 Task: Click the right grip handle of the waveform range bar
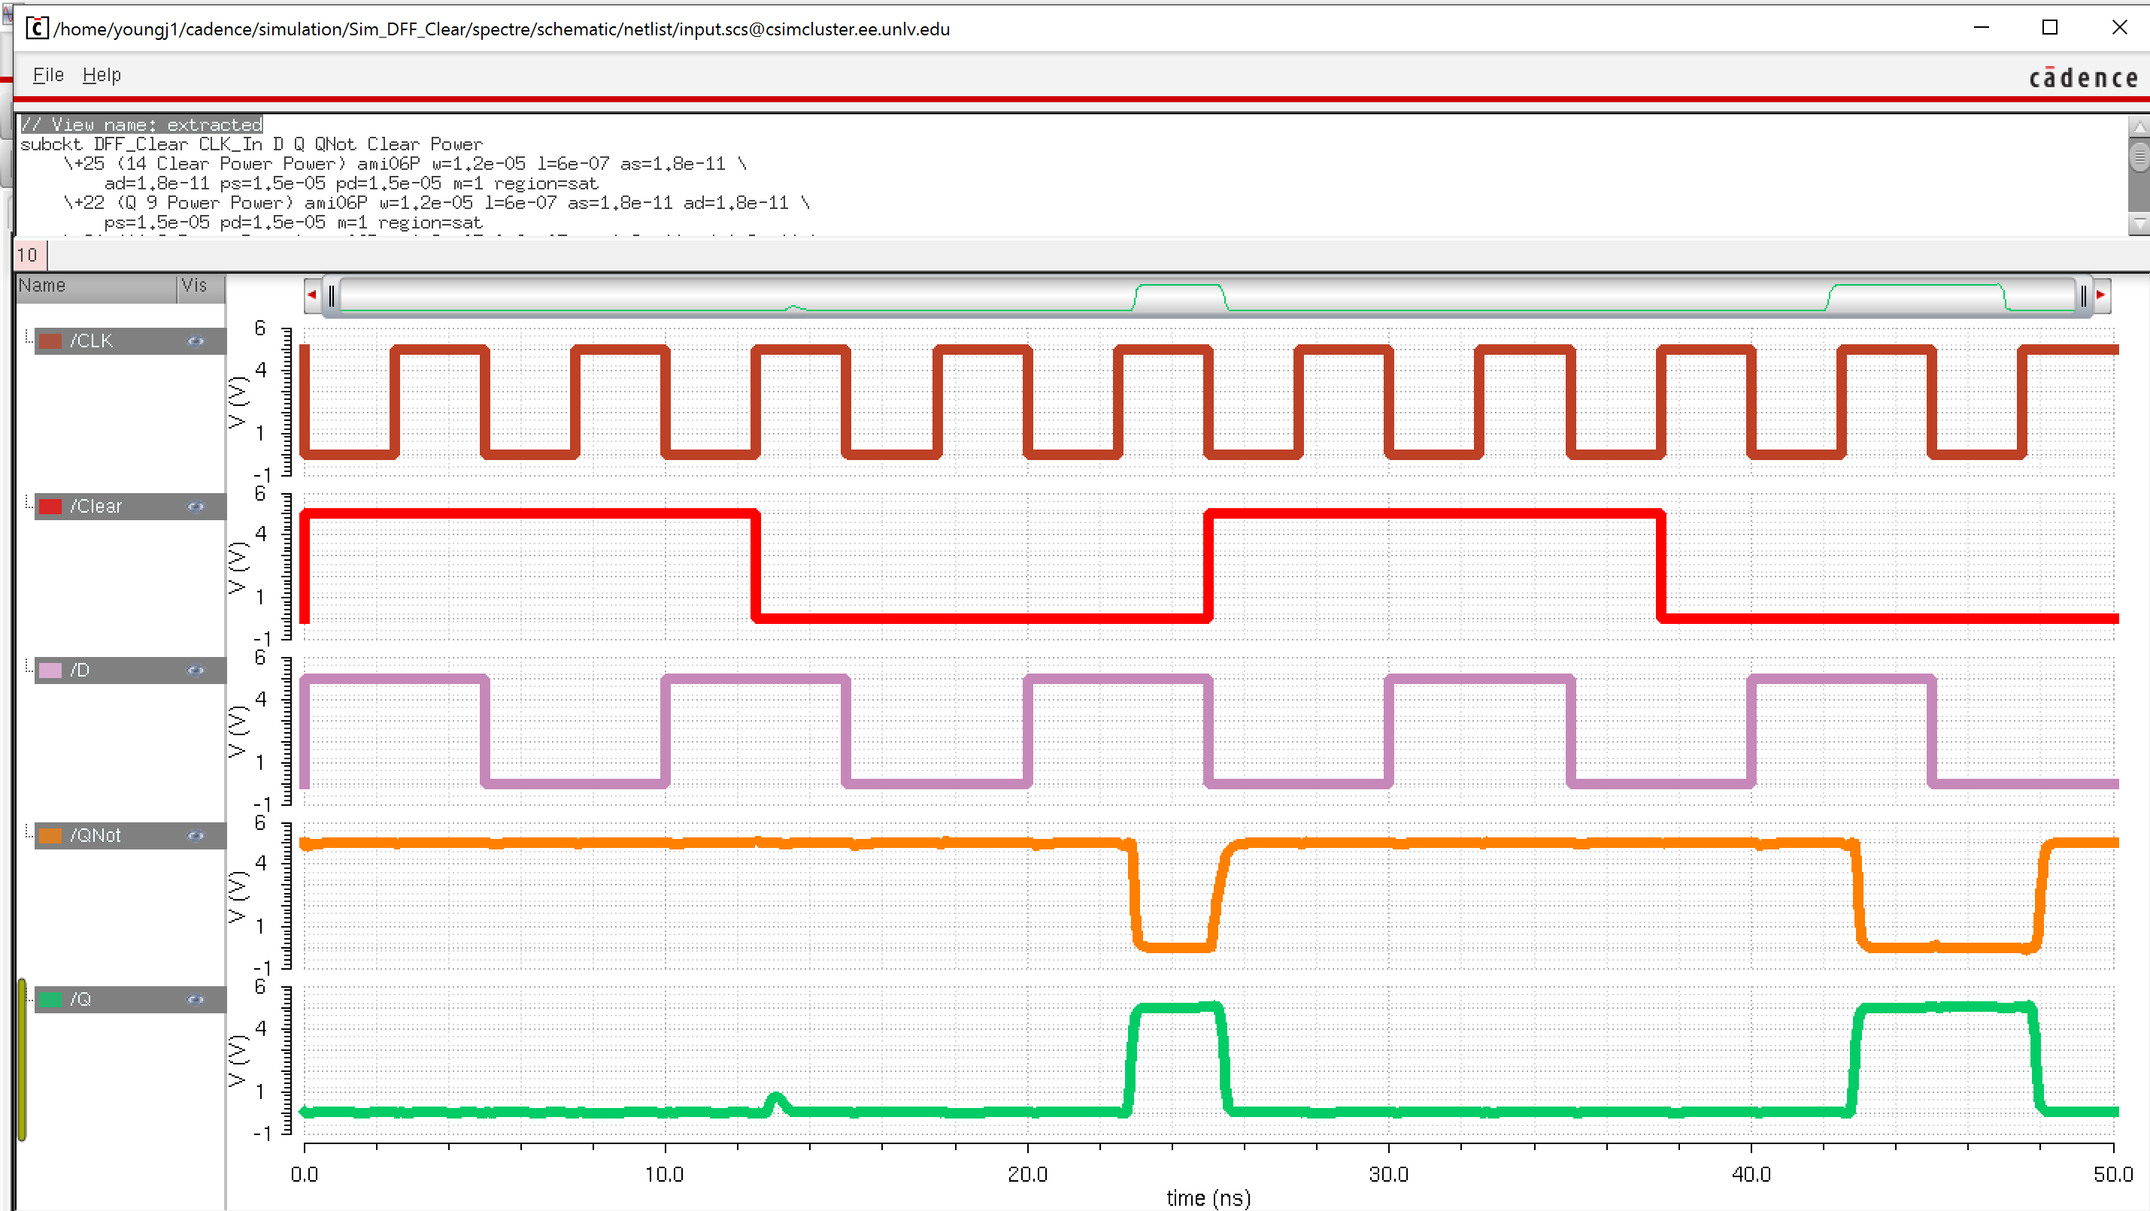(x=2082, y=295)
